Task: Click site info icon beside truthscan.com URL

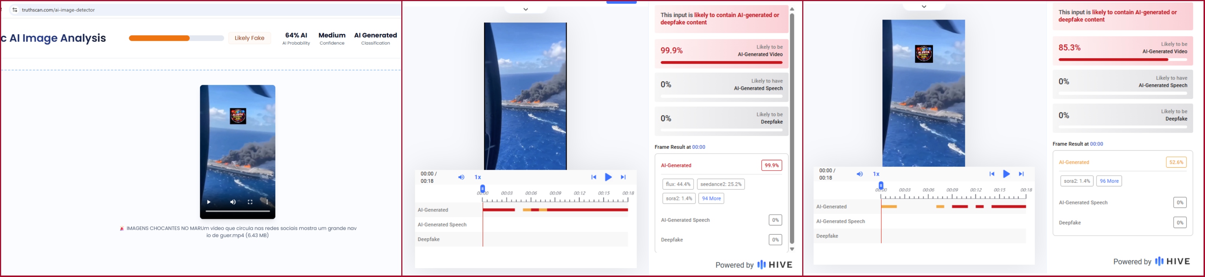Action: [x=14, y=10]
